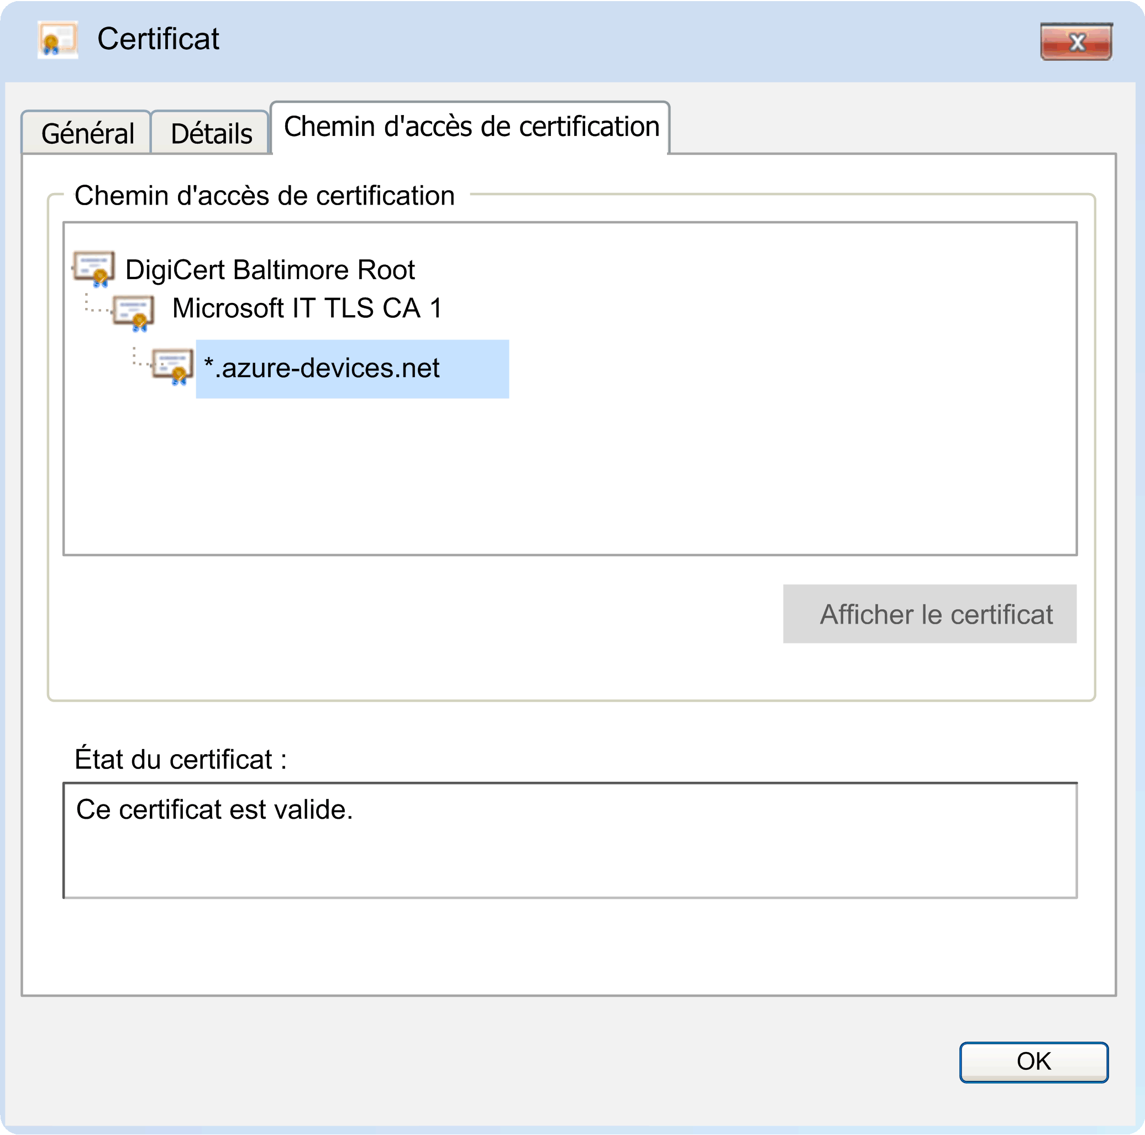
Task: Click the Microsoft IT TLS CA 1 certificate icon
Action: point(134,313)
